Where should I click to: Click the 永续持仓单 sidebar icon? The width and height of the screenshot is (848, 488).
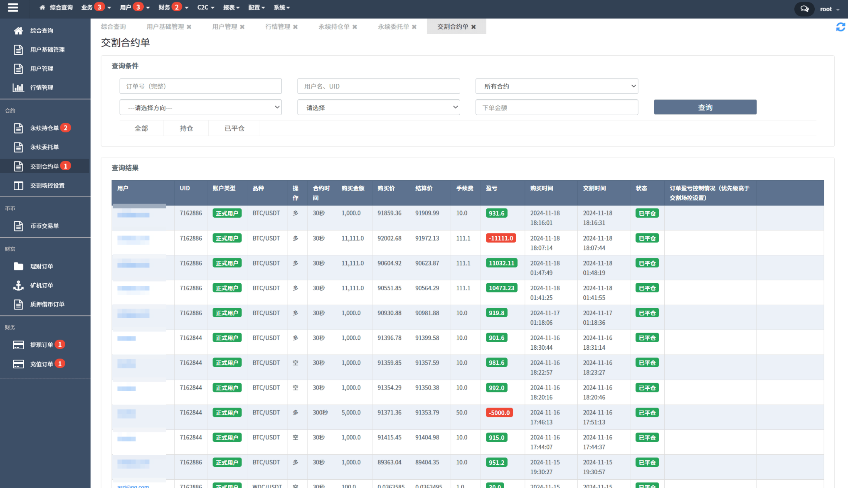point(18,128)
